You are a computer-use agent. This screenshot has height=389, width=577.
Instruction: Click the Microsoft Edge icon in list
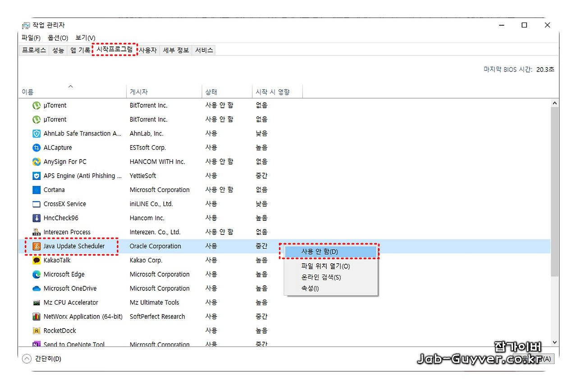(x=37, y=274)
